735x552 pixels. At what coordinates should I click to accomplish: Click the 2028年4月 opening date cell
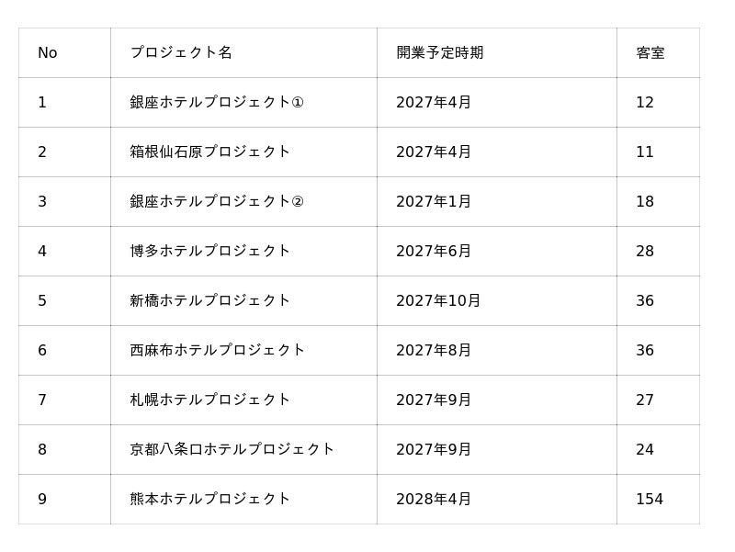coord(497,500)
